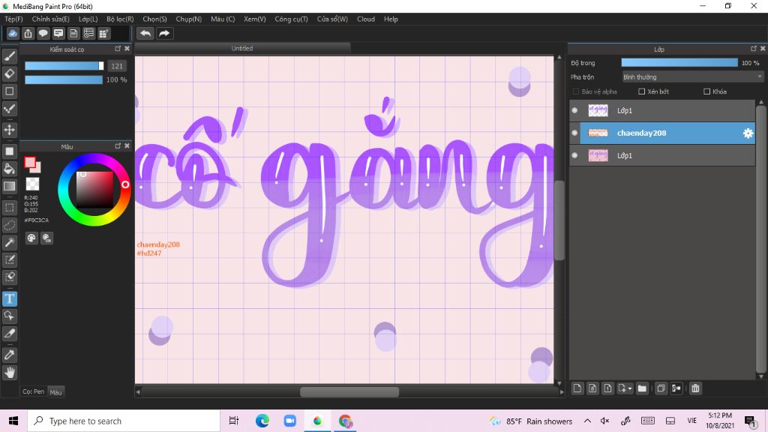This screenshot has width=768, height=432.
Task: Click the panel grid edit toolbar icon
Action: pos(103,33)
